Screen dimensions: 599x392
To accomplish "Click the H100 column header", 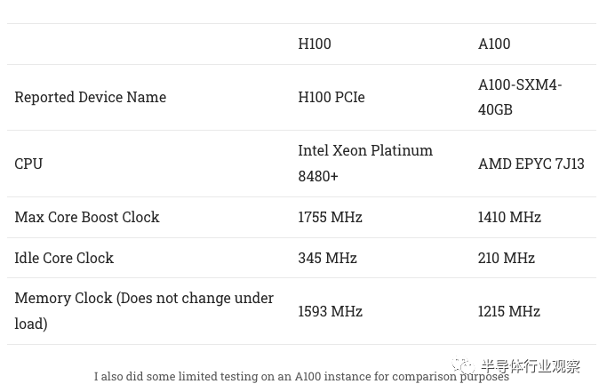I will click(315, 44).
